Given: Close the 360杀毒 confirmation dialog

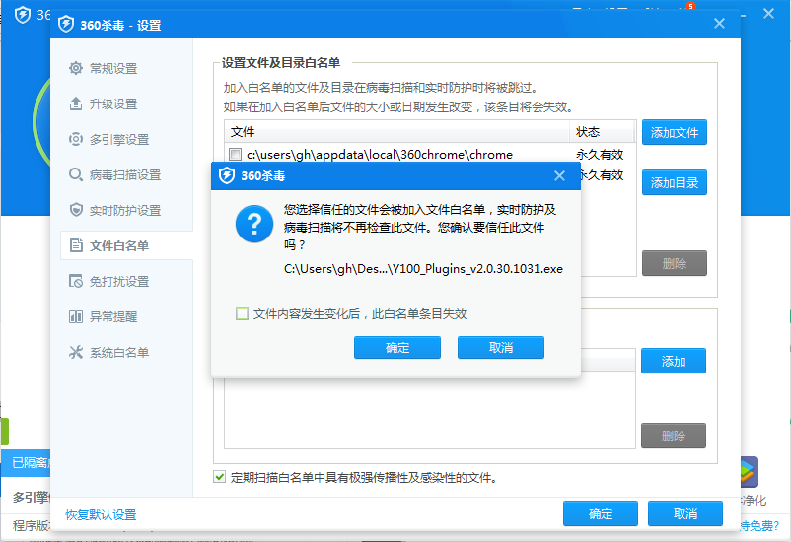Looking at the screenshot, I should click(559, 176).
